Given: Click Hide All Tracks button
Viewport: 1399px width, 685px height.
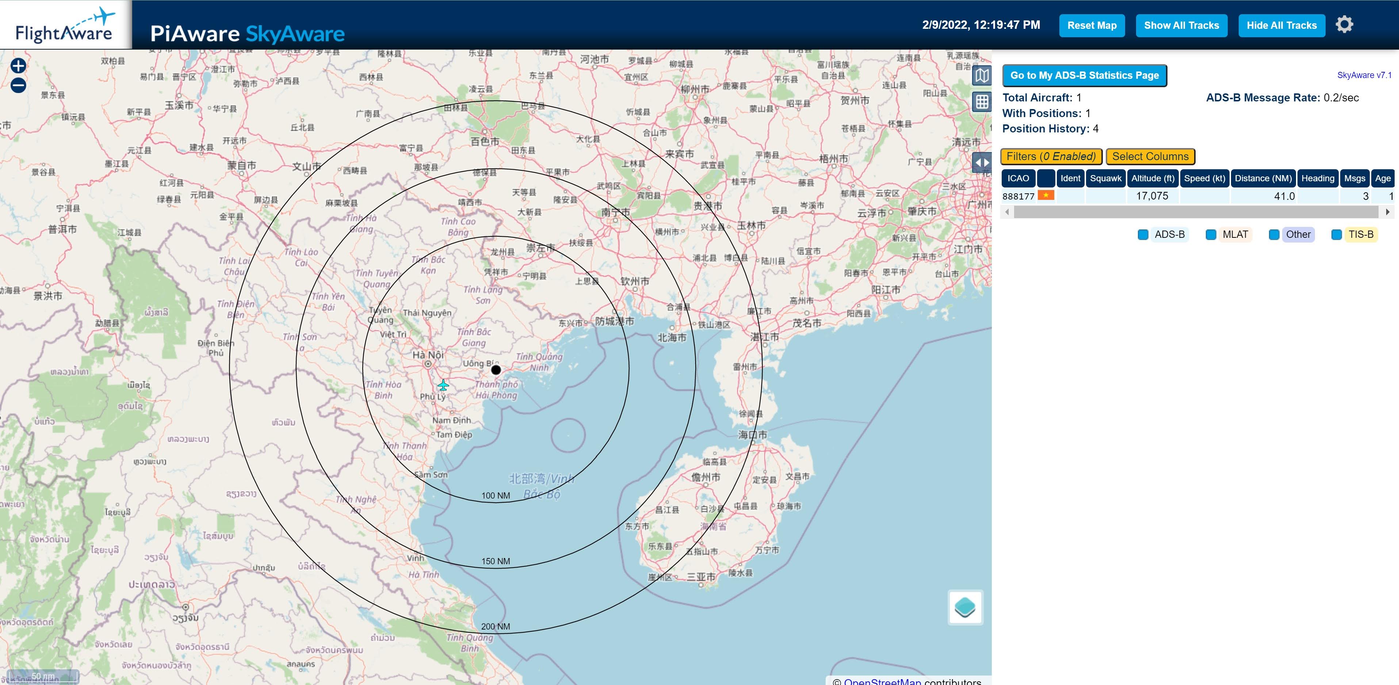Looking at the screenshot, I should point(1281,26).
